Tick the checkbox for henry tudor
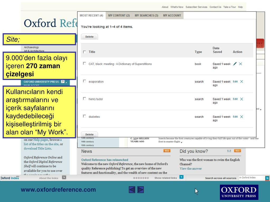 (x=84, y=99)
